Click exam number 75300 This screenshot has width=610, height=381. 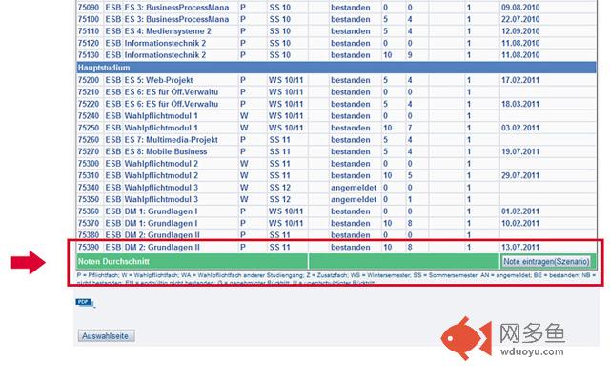[89, 164]
